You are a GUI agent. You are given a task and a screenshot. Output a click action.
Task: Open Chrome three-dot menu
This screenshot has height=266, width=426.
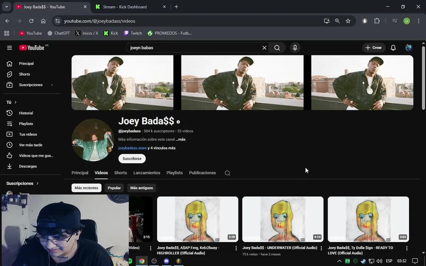pyautogui.click(x=418, y=21)
